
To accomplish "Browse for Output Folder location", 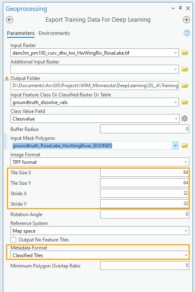I will pos(185,86).
